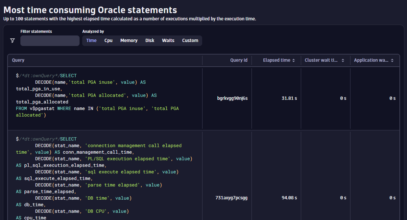Image resolution: width=407 pixels, height=220 pixels.
Task: Click the 'AS parse_time_elapsed,' line
Action: click(x=46, y=191)
